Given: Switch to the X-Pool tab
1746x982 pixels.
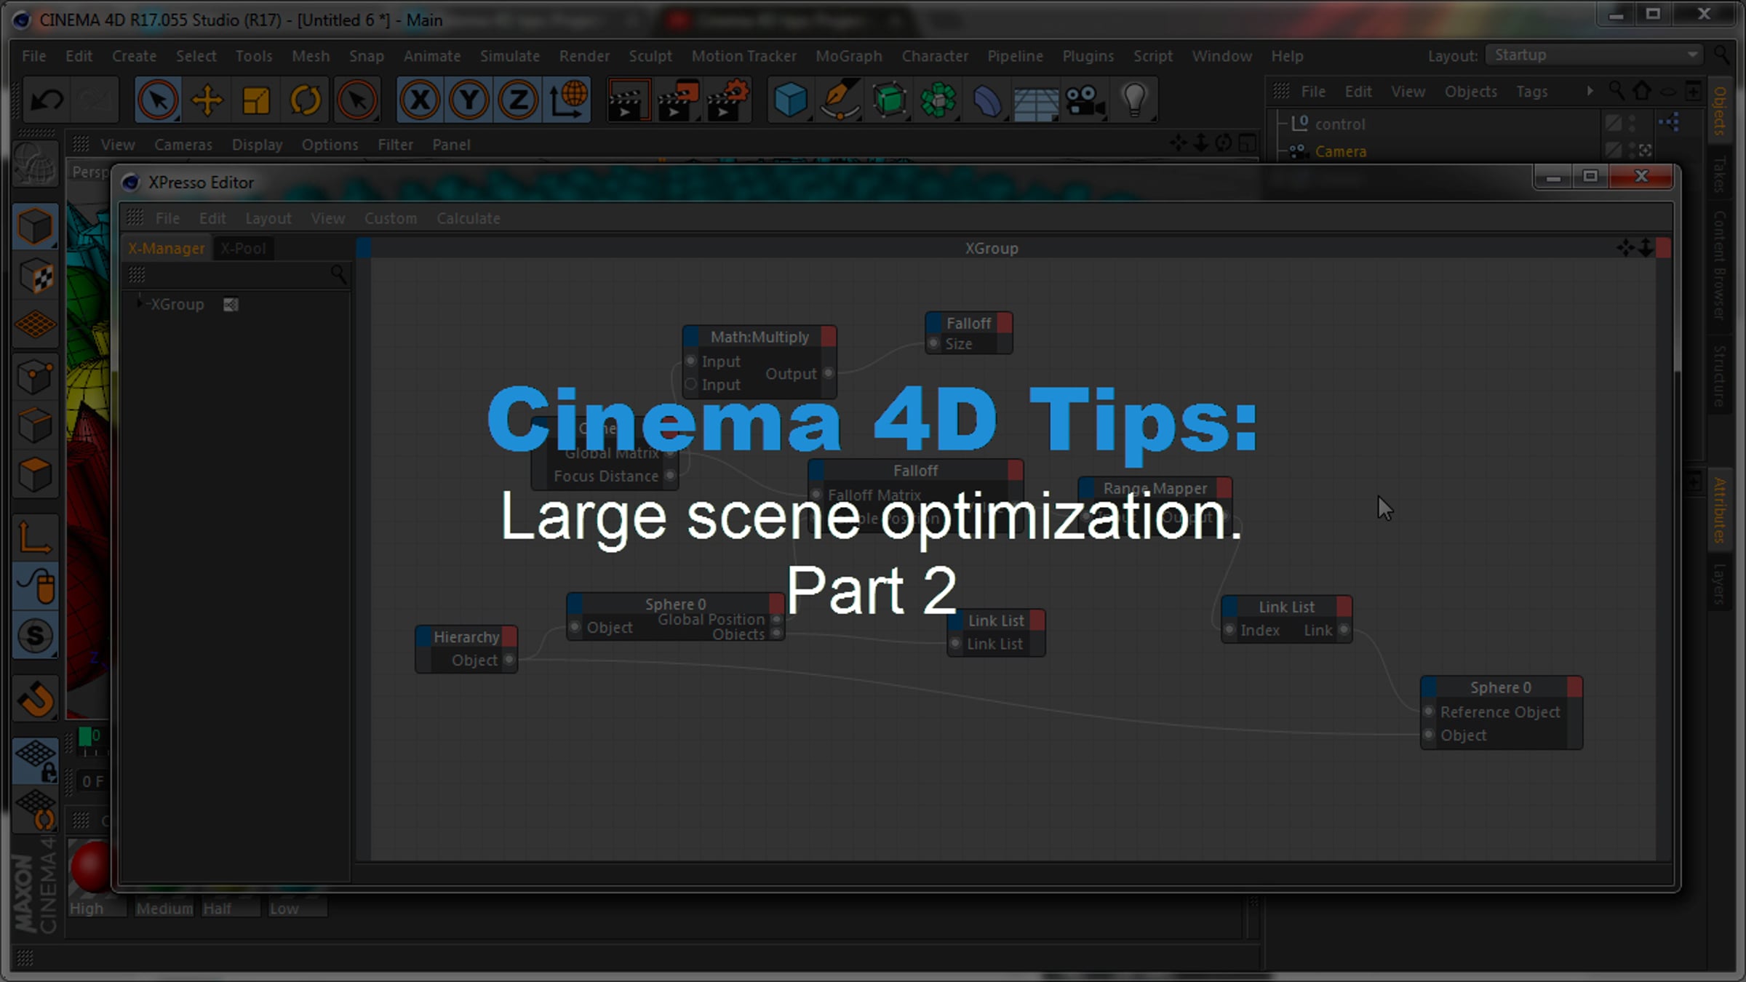Looking at the screenshot, I should (x=243, y=248).
